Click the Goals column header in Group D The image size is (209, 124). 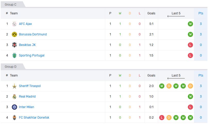[x=151, y=75]
